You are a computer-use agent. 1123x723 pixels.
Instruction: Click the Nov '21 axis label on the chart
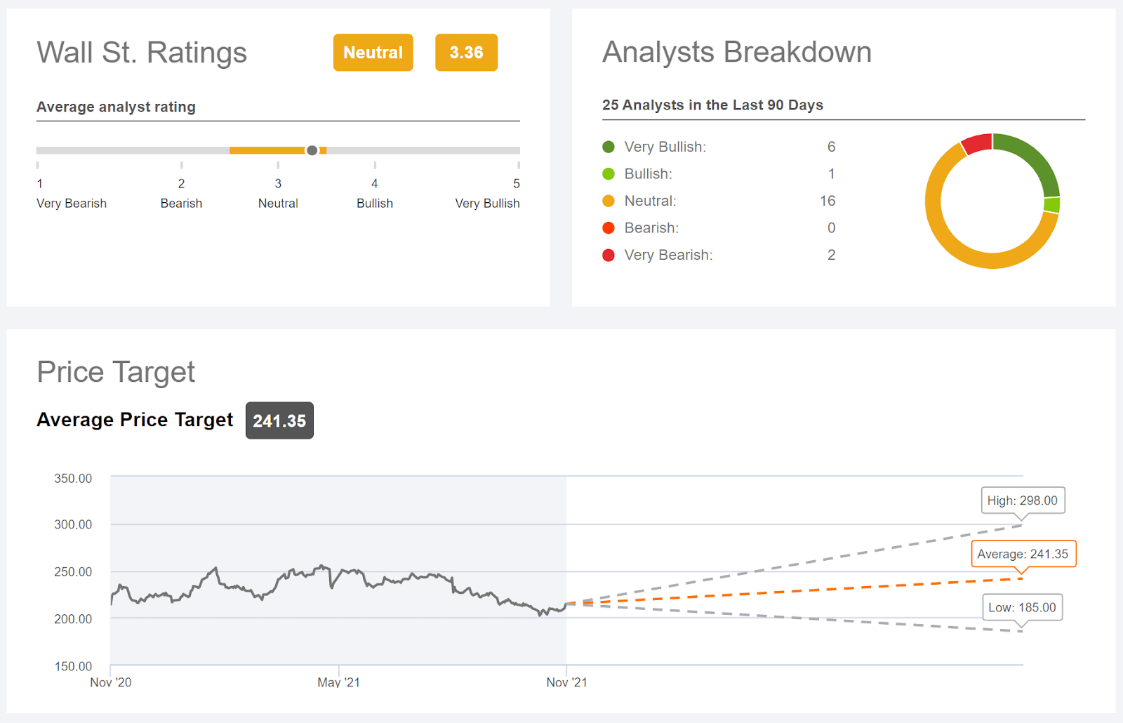[x=566, y=682]
